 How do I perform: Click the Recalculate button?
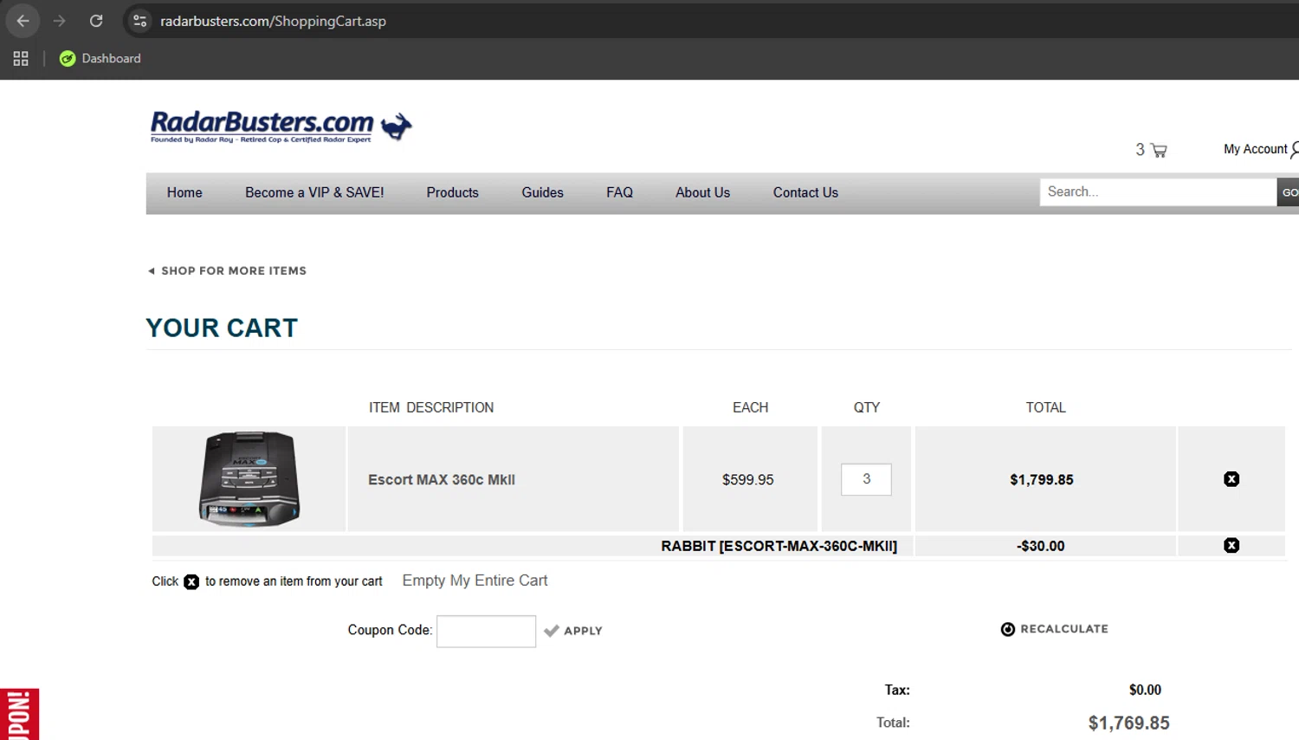(1055, 629)
